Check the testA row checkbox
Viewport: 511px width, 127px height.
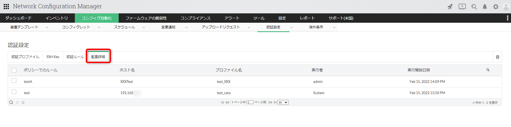coord(14,81)
